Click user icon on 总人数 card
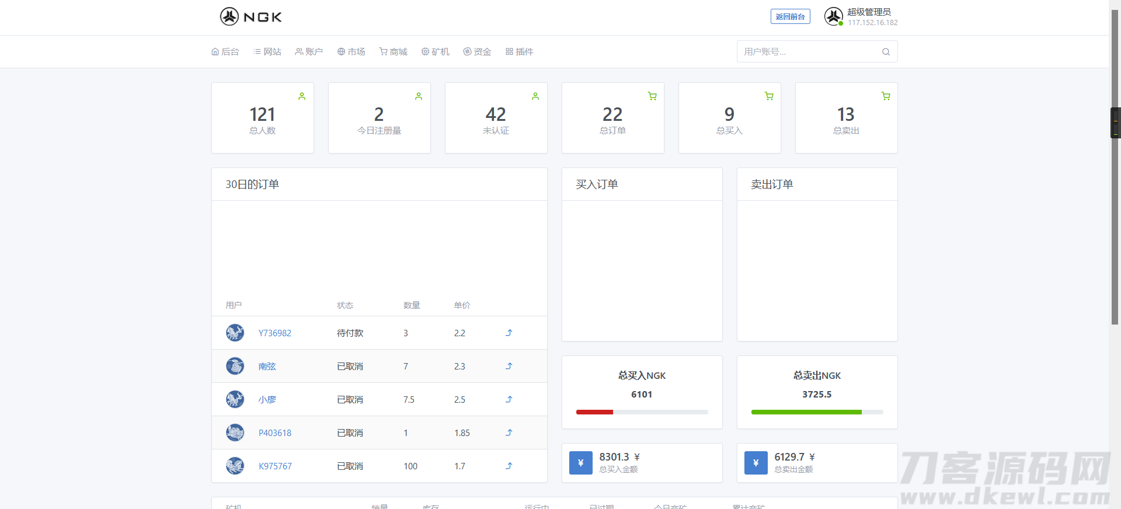Screen dimensions: 1121x509 302,96
